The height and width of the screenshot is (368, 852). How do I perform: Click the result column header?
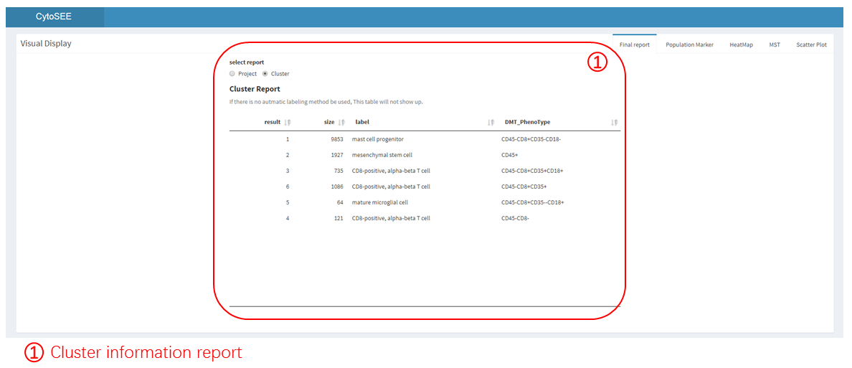(272, 122)
